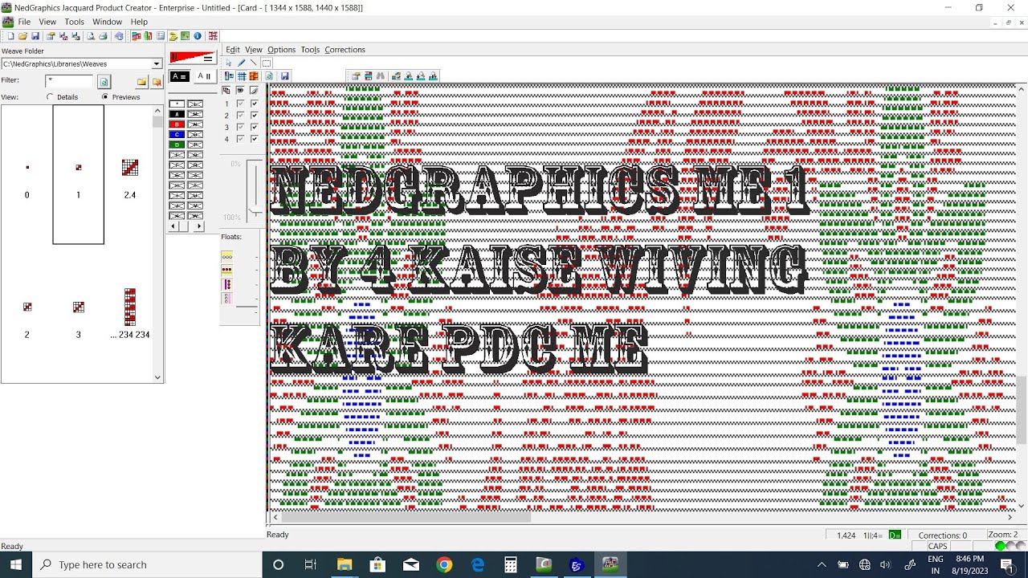Click the Filter text field
The width and height of the screenshot is (1028, 578).
click(x=69, y=81)
